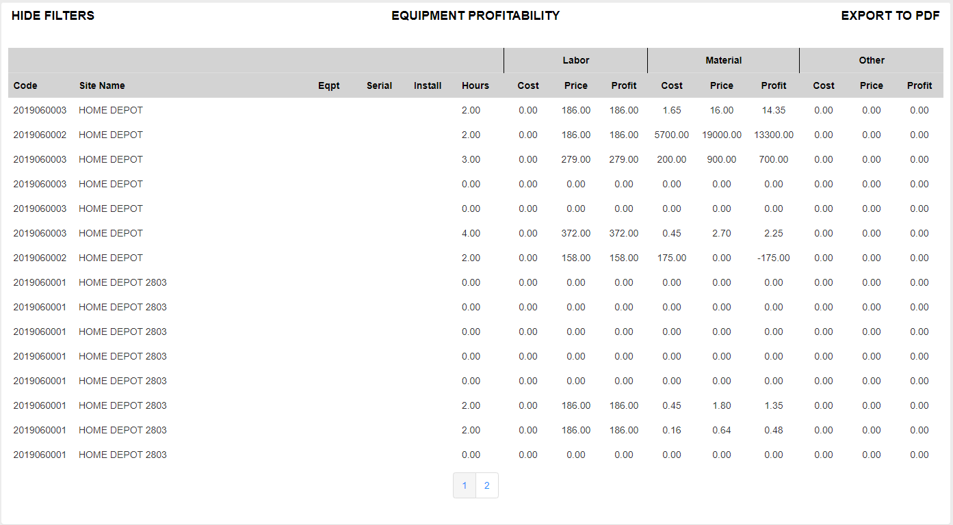The width and height of the screenshot is (953, 525).
Task: Select page 1 in the pagination
Action: pyautogui.click(x=465, y=485)
